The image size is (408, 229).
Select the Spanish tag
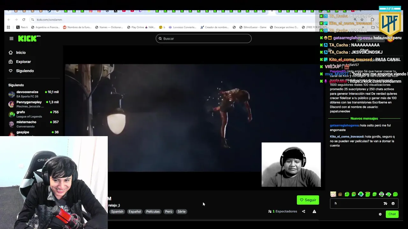[x=117, y=212]
